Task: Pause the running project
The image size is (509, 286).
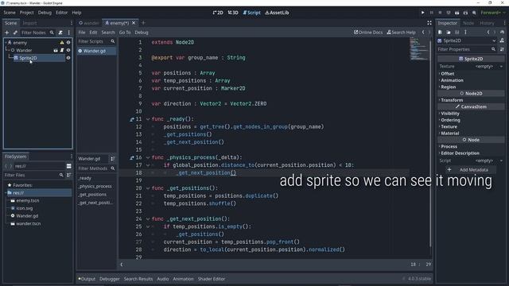Action: click(x=431, y=13)
